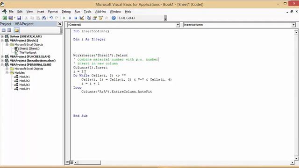Expand the VBAProject (lineatbottom.xlsm) node
The width and height of the screenshot is (299, 168).
tap(2, 61)
